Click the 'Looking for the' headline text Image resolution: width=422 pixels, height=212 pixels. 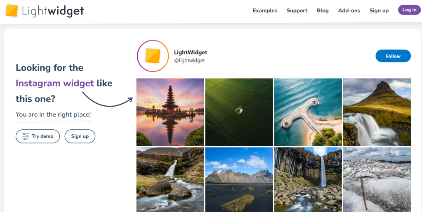click(49, 67)
